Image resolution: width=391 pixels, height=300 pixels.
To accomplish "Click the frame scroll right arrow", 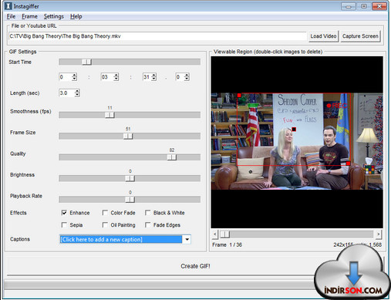I will pyautogui.click(x=378, y=234).
